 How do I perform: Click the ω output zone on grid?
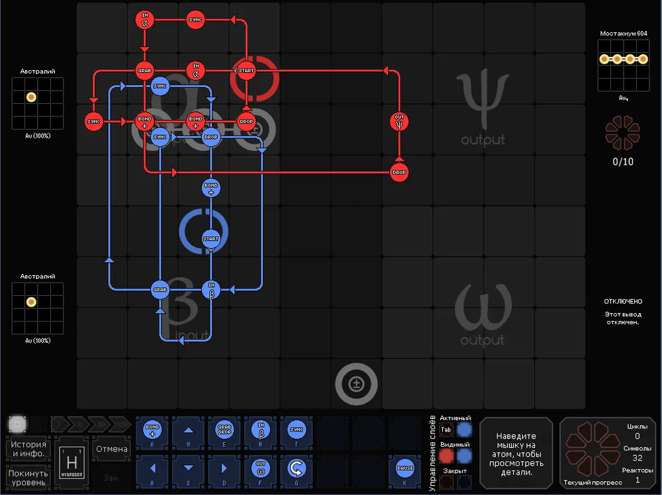coord(483,308)
